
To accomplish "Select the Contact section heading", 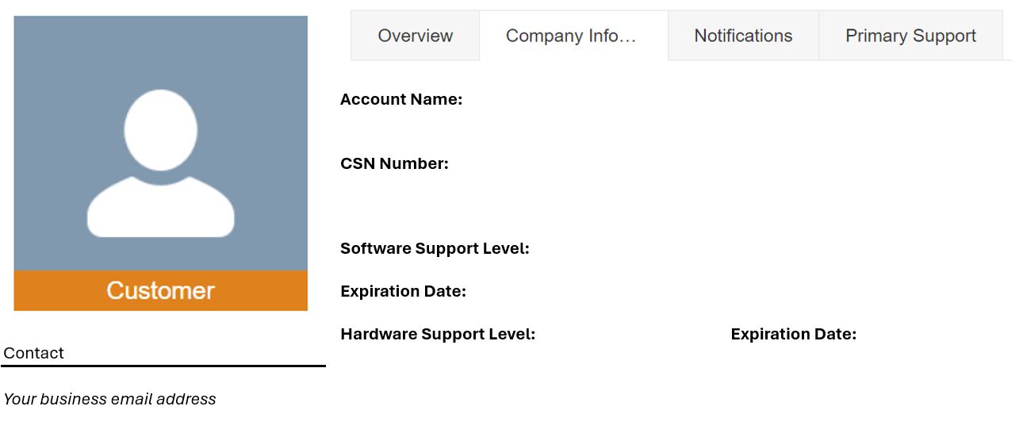I will pos(33,353).
